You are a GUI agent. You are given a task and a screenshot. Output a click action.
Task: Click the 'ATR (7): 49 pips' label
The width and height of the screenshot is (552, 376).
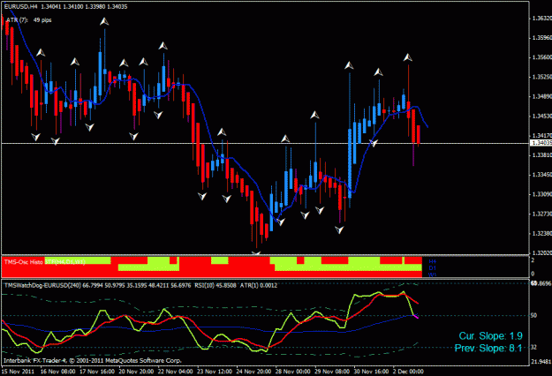[x=29, y=20]
